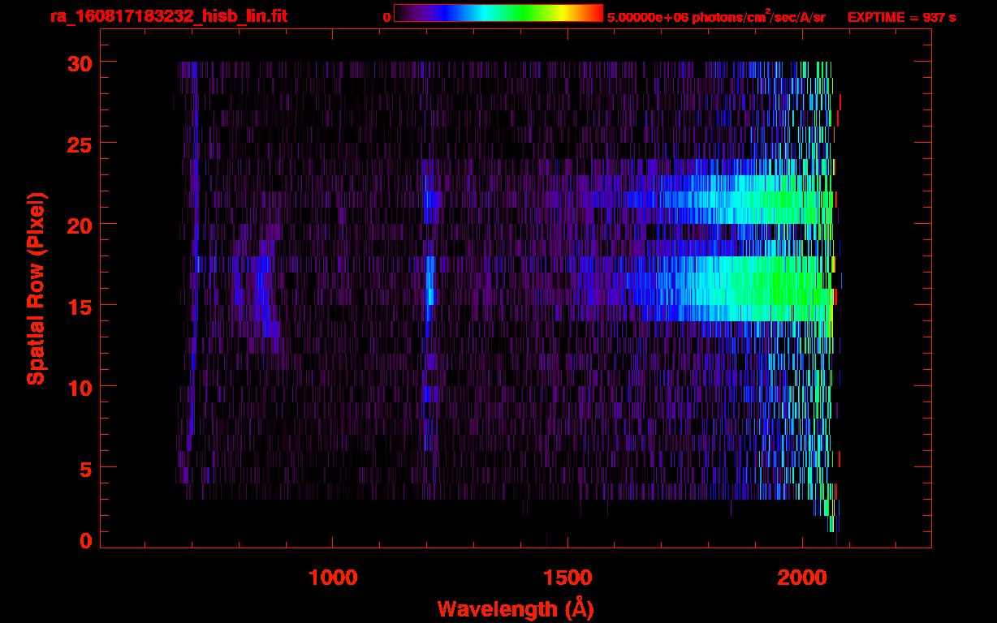Image resolution: width=997 pixels, height=623 pixels.
Task: Click the Wavelength (Å) axis title
Action: click(516, 608)
